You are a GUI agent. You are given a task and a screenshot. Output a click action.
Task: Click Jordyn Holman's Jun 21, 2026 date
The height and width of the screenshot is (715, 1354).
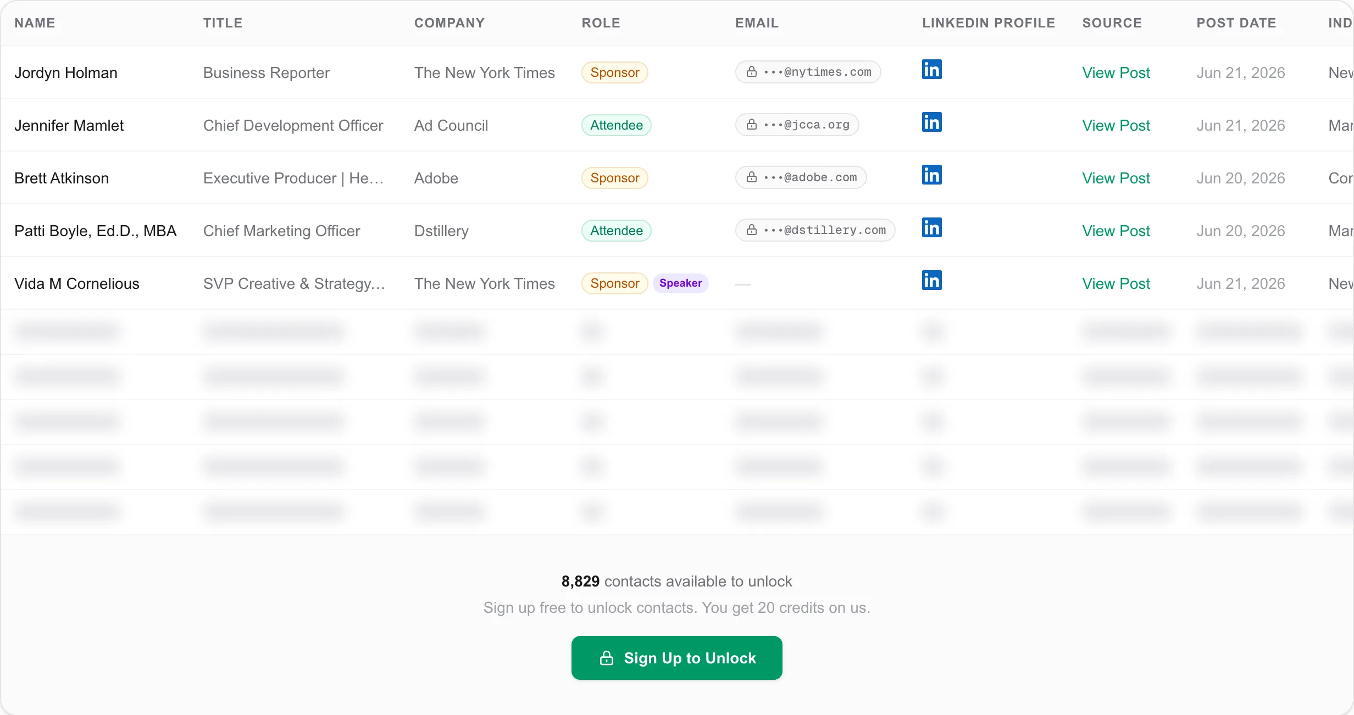(x=1241, y=72)
